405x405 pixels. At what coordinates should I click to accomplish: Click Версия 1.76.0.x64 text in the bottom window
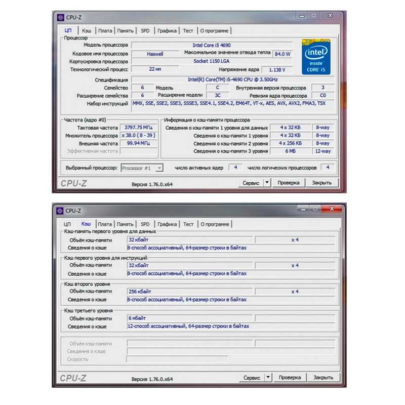152,379
